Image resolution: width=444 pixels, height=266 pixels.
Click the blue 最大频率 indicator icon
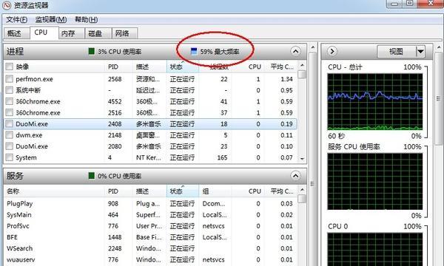pyautogui.click(x=194, y=51)
